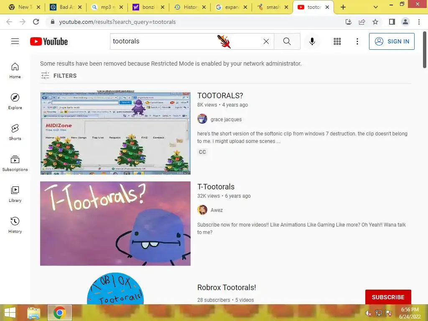Reload the page
Image resolution: width=428 pixels, height=321 pixels.
coord(36,22)
